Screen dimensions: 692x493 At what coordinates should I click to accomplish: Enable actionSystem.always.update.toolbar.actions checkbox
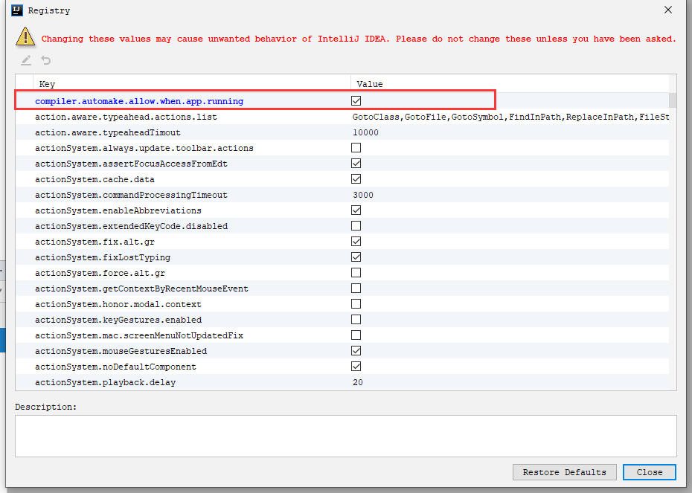(356, 148)
